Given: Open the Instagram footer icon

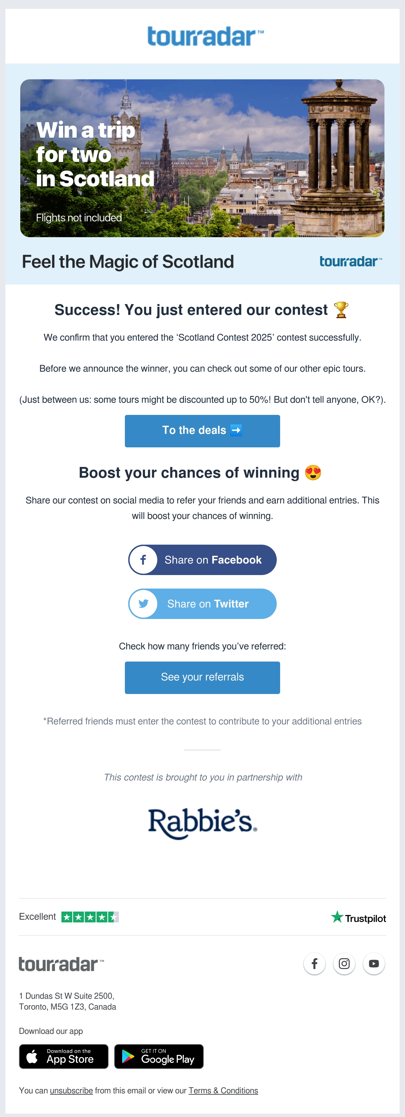Looking at the screenshot, I should coord(344,963).
